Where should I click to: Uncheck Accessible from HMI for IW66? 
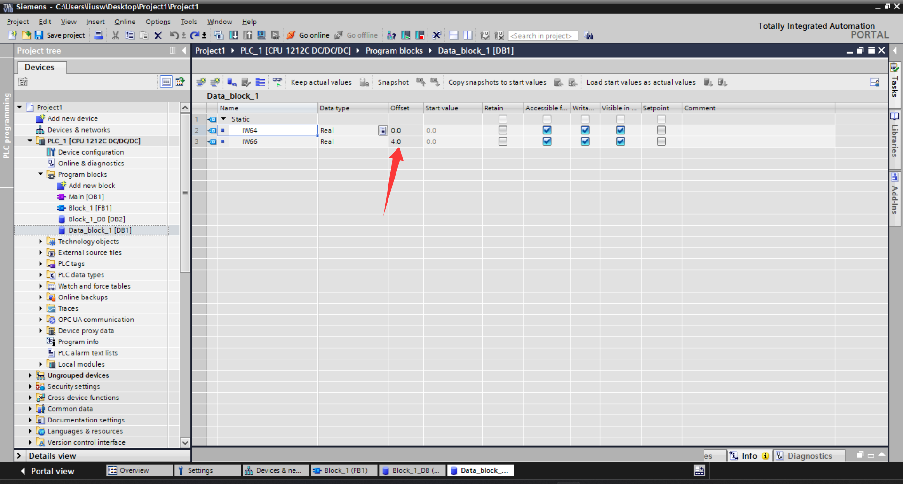click(547, 141)
